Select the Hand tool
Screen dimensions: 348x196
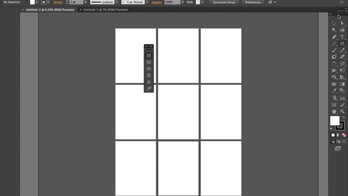click(334, 111)
